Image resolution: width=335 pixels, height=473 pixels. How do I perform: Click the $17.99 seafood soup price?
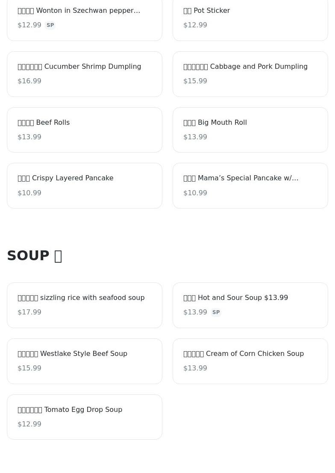pos(29,312)
